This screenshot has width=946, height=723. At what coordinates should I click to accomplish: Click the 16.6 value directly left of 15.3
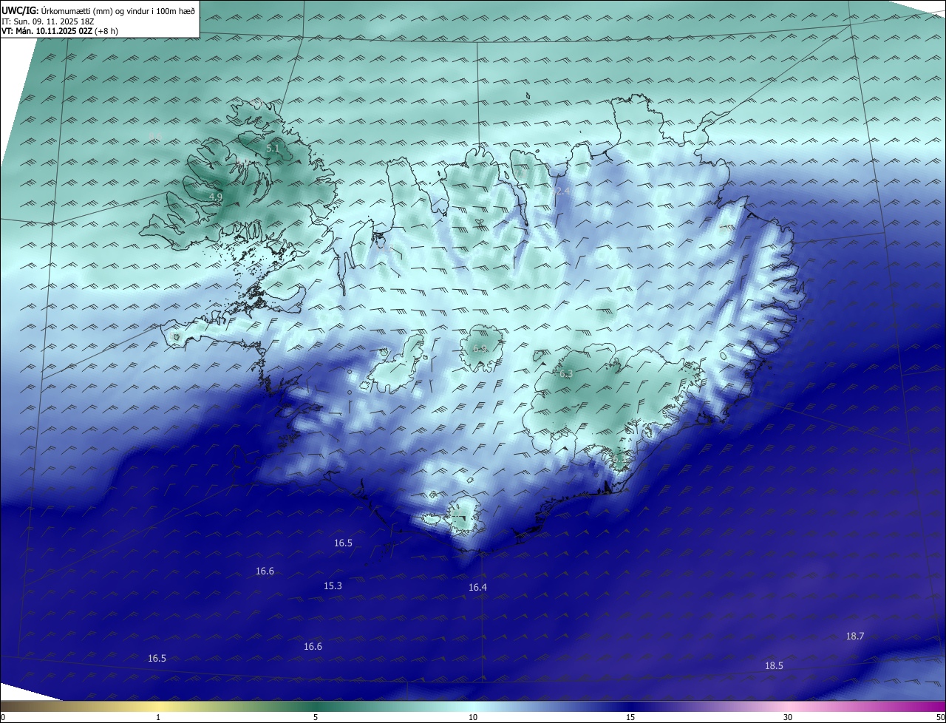265,571
